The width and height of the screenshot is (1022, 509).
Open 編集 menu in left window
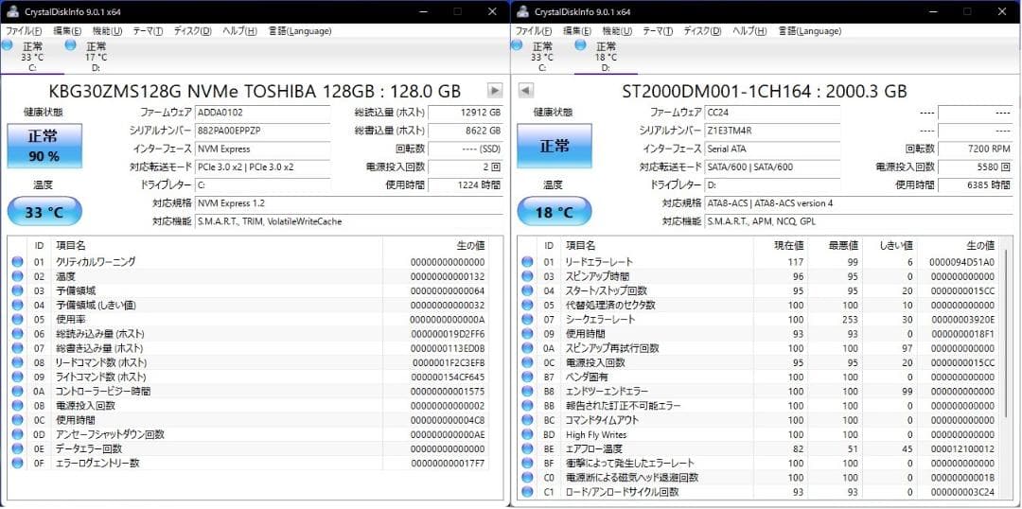coord(67,30)
